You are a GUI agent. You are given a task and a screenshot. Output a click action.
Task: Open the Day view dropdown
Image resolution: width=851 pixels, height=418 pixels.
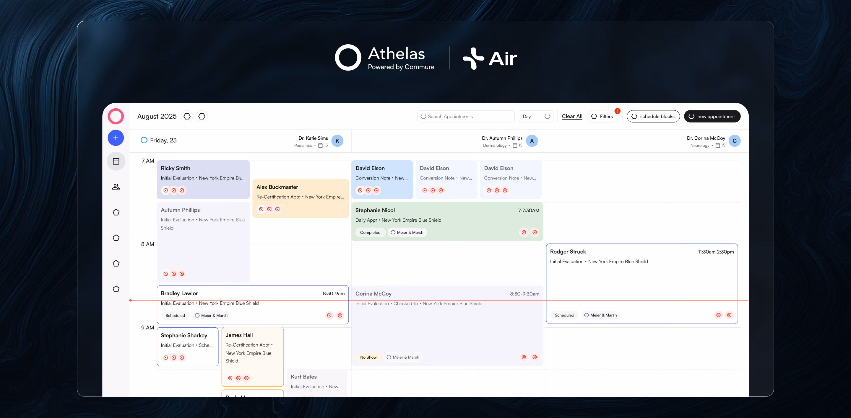(536, 117)
